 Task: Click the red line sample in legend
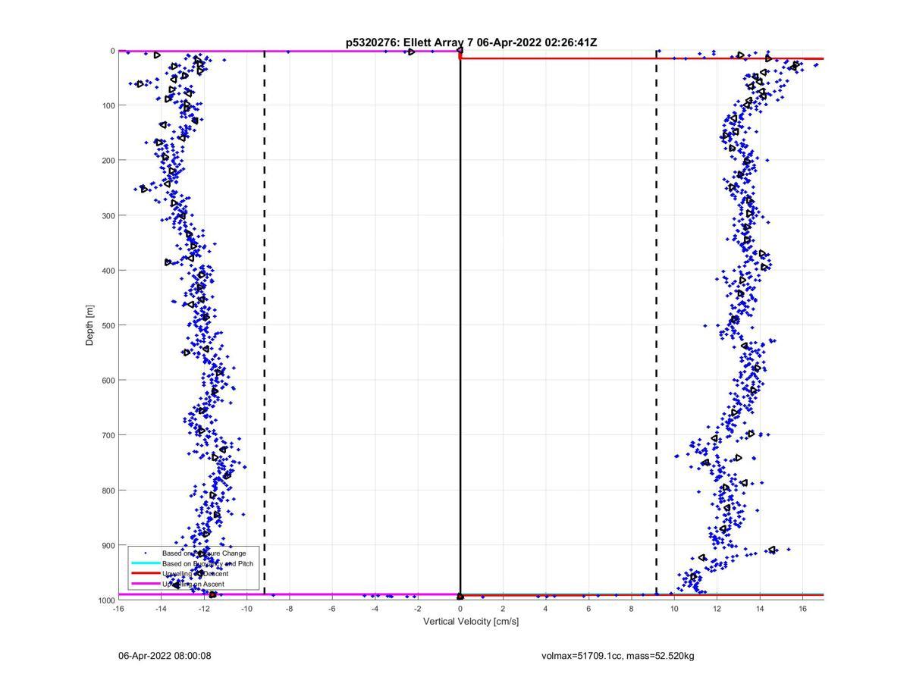point(145,574)
